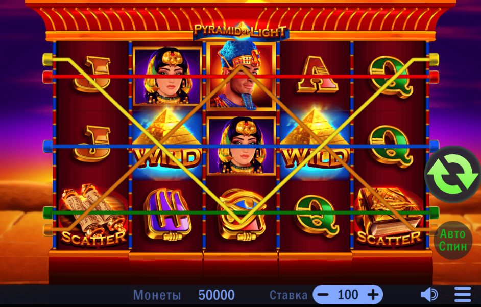Screen dimensions: 481x307
Task: Click the bet value 100 field
Action: point(348,295)
